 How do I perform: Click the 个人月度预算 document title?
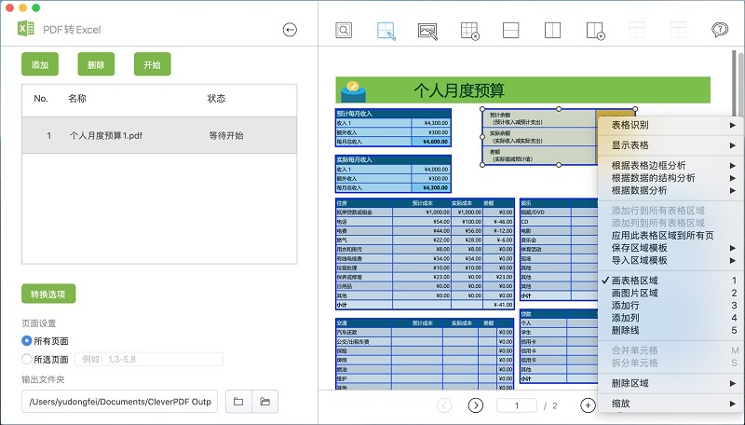458,90
